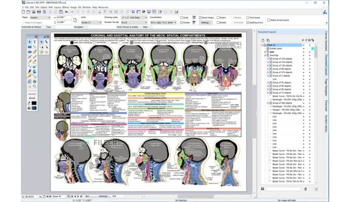Click the Undo arrow icon

[67, 12]
